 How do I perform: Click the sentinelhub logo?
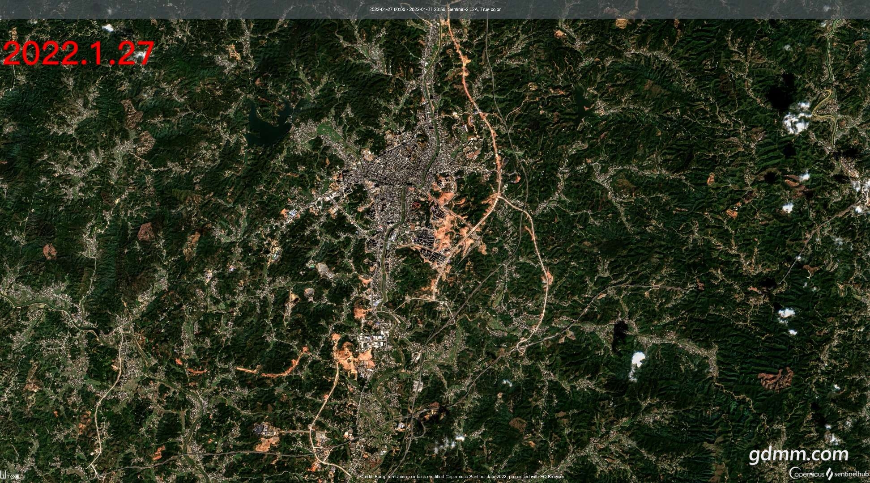(x=848, y=473)
